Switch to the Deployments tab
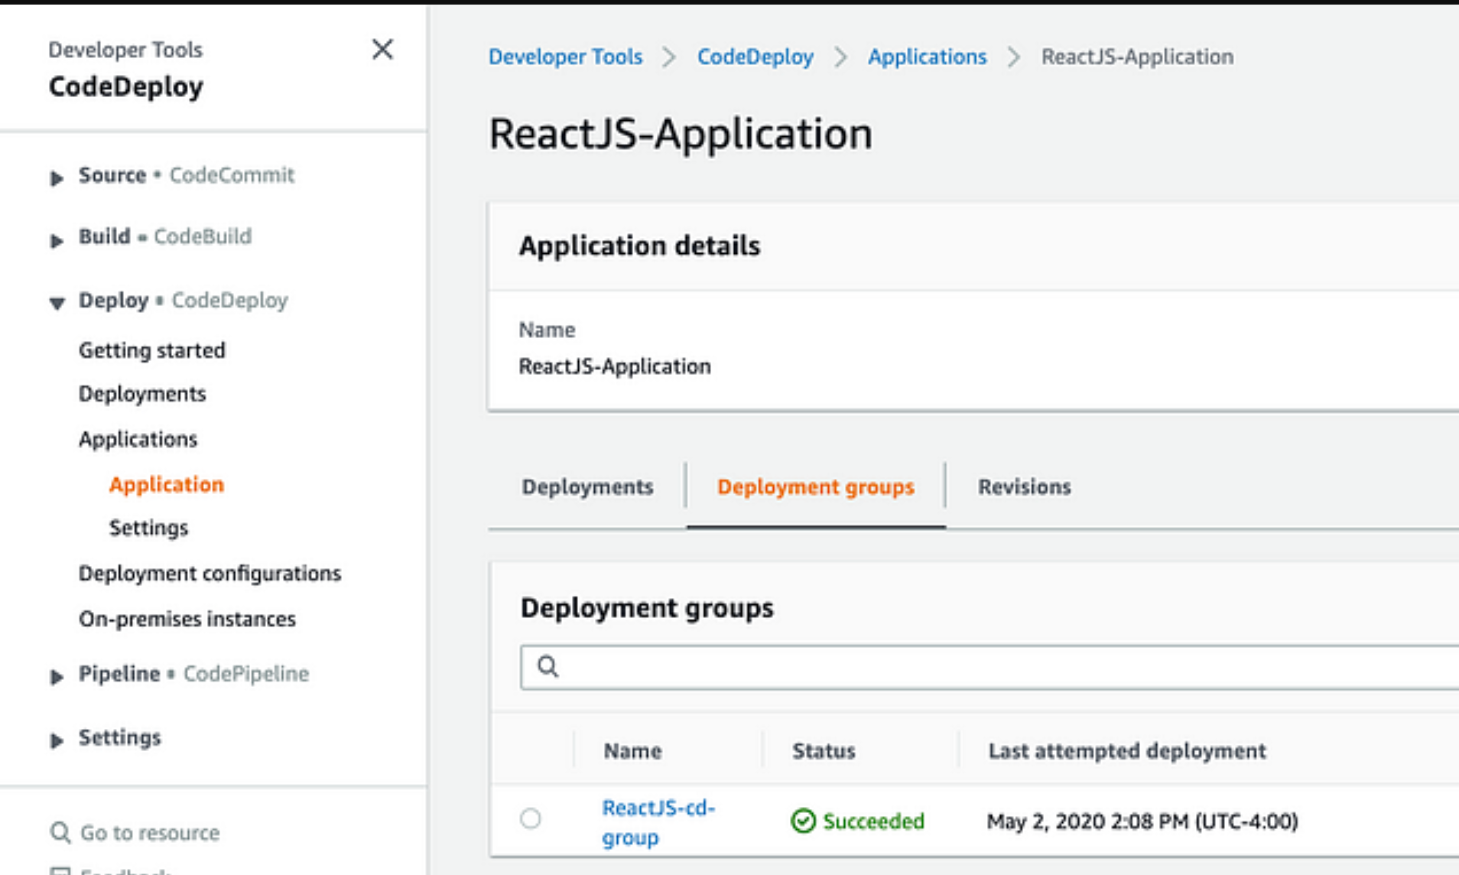Image resolution: width=1459 pixels, height=875 pixels. pyautogui.click(x=587, y=487)
